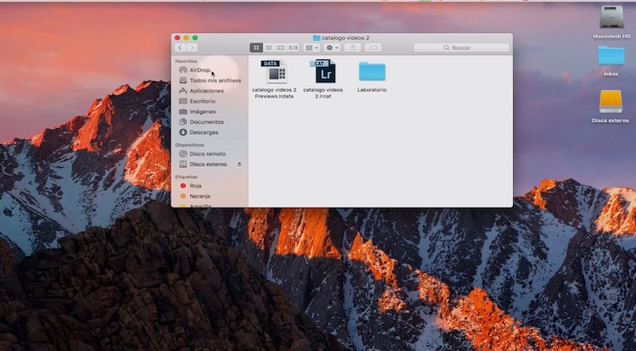Click the Favoritos sidebar heading
636x351 pixels.
186,61
